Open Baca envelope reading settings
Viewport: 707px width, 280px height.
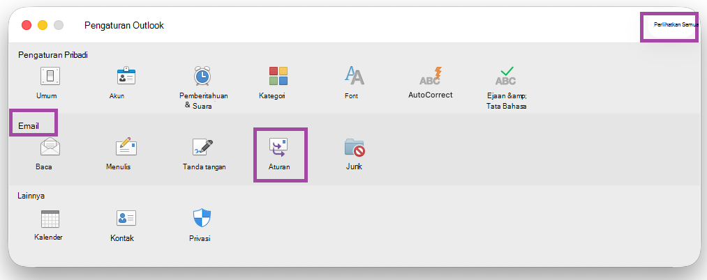pos(50,147)
